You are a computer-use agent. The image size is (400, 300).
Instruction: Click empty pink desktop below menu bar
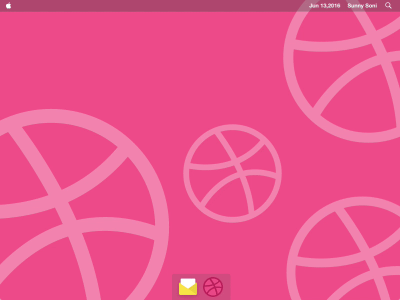click(x=150, y=60)
